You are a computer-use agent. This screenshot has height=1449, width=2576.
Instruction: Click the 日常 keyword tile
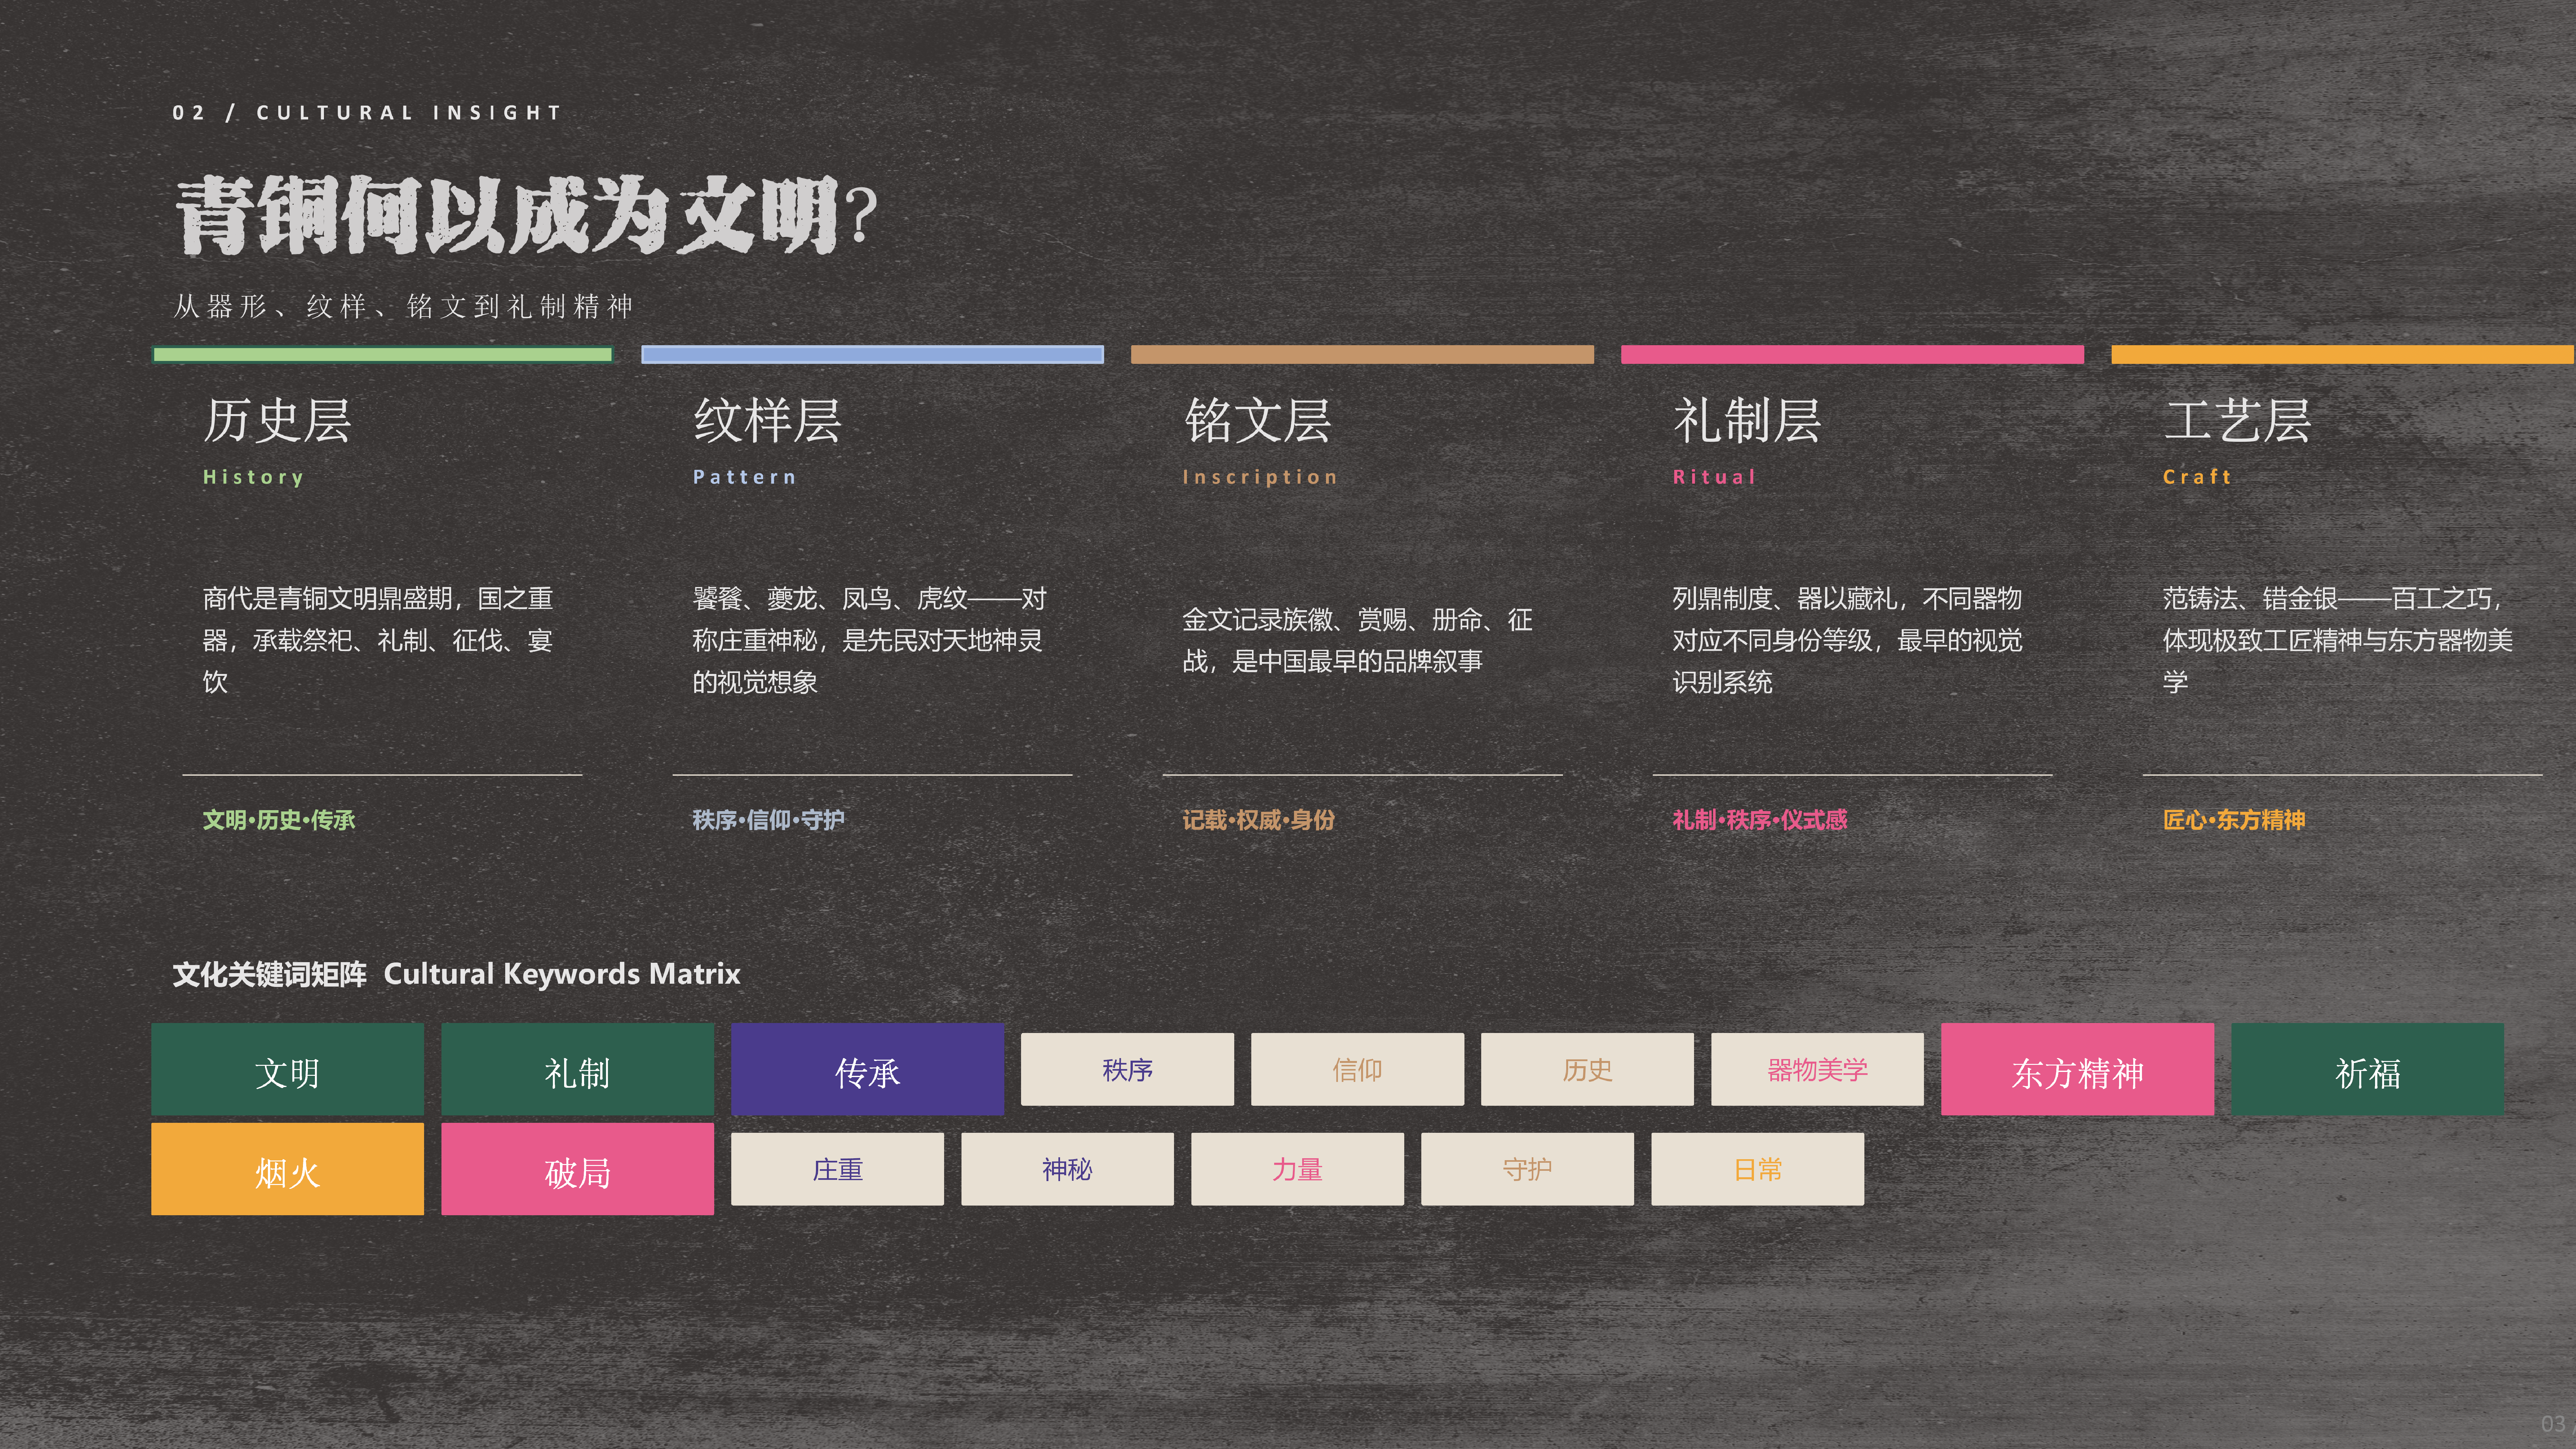tap(1757, 1169)
